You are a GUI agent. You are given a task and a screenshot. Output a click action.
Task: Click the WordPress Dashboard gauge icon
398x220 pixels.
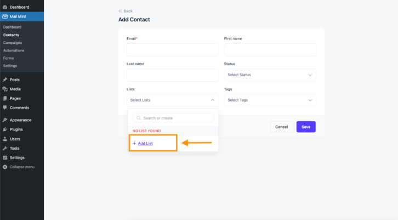click(5, 7)
